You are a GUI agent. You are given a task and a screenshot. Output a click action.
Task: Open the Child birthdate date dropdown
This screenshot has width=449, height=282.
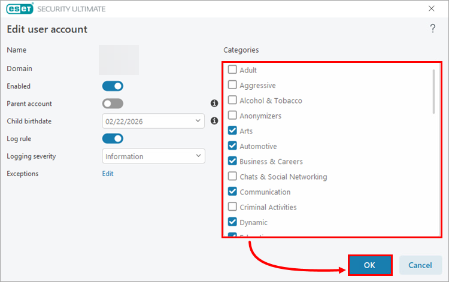pyautogui.click(x=153, y=121)
